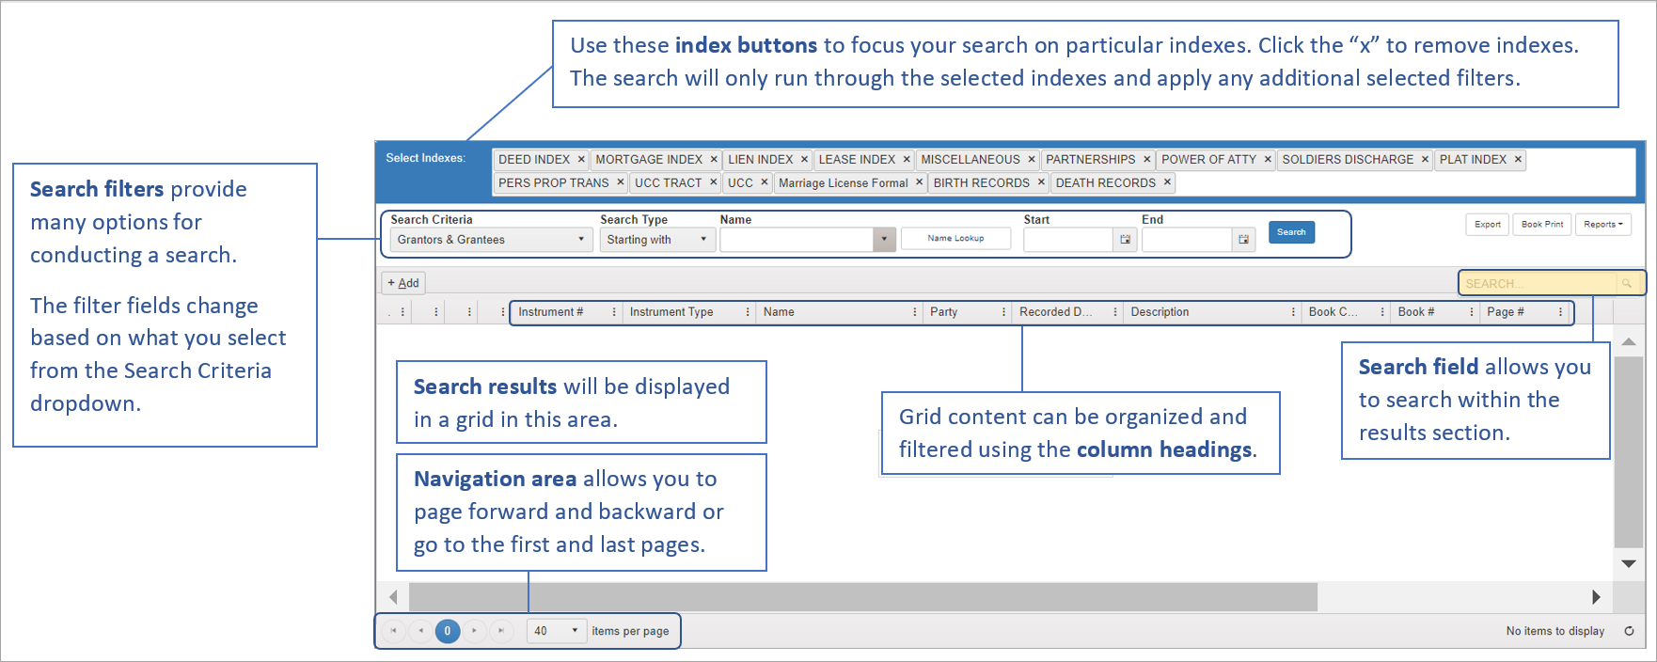Click the horizontal scrollbar right arrow
The height and width of the screenshot is (662, 1657).
1596,597
